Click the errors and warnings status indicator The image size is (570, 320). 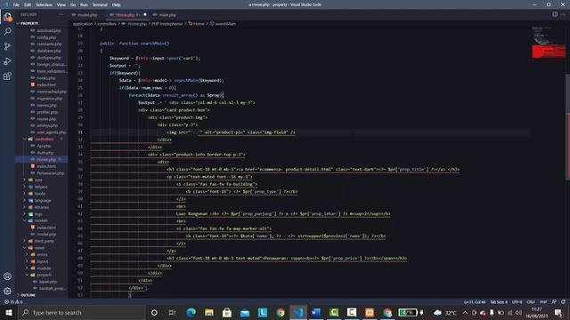(13, 302)
